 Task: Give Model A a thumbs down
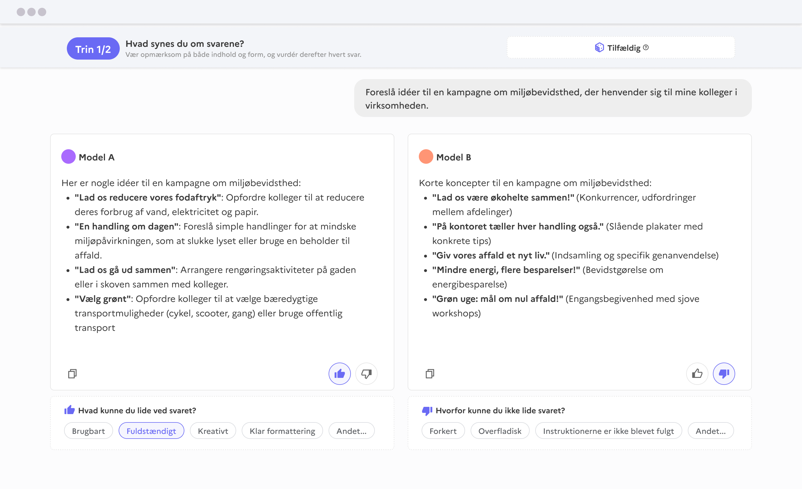(x=366, y=374)
